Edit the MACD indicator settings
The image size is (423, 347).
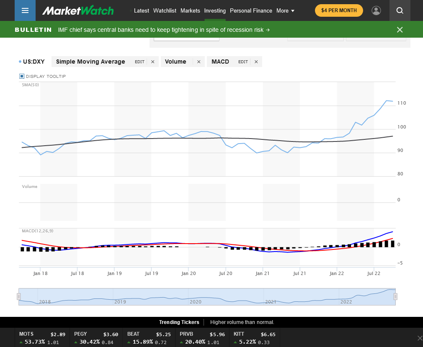pyautogui.click(x=243, y=62)
